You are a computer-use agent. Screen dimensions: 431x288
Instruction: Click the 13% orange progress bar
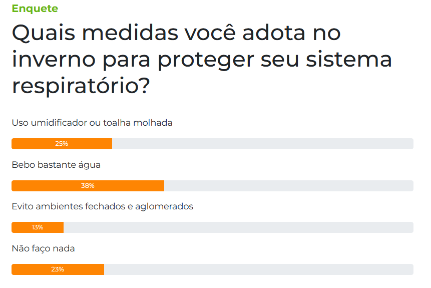point(38,227)
